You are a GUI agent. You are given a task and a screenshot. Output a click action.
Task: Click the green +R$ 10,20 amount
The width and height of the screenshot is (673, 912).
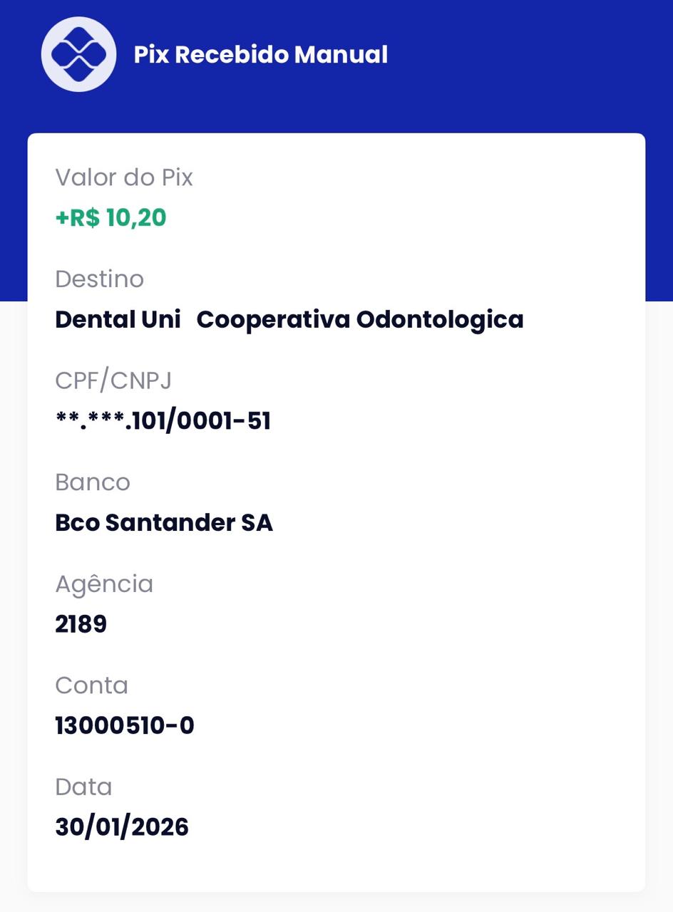111,218
